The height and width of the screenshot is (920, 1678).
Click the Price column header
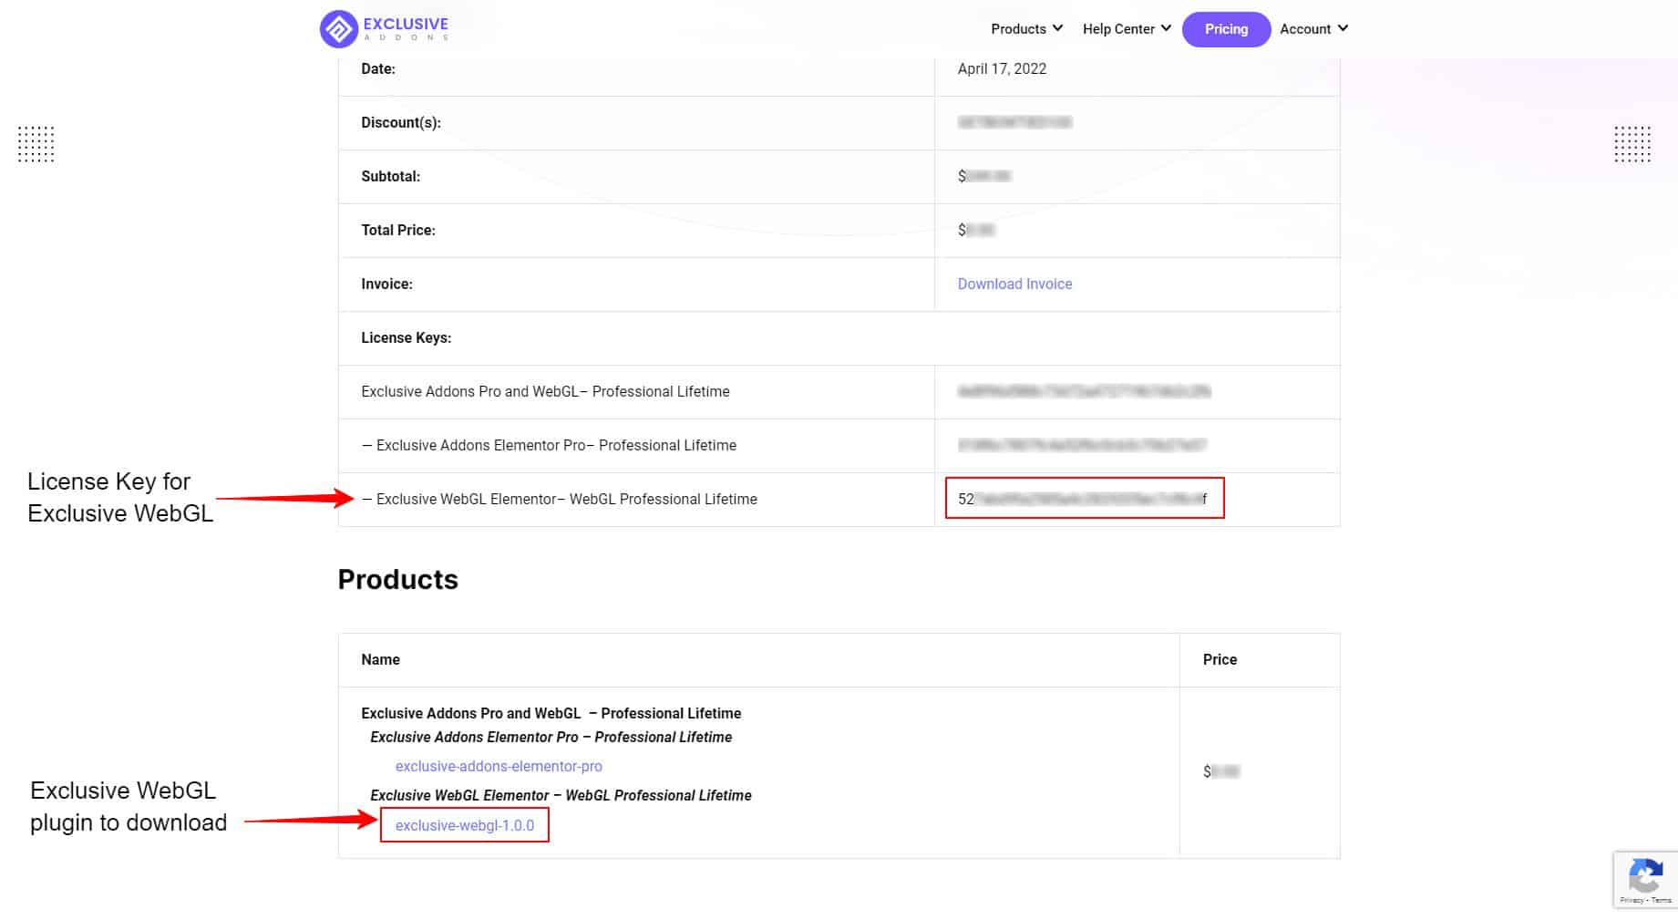pyautogui.click(x=1220, y=659)
